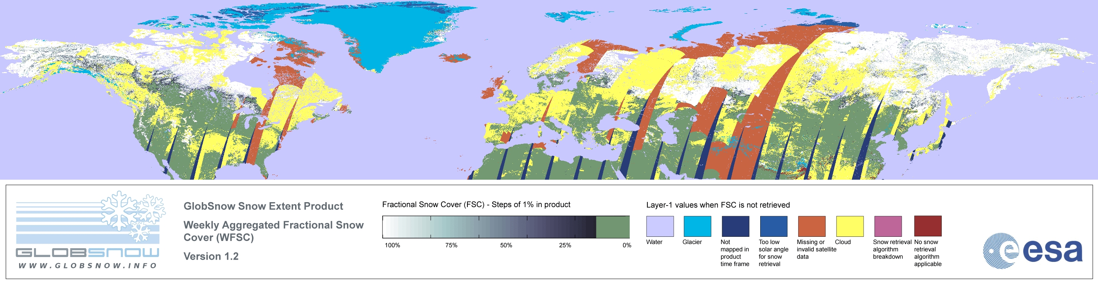Select the 'Too low solar angle' swatch
Viewport: 1098px width, 284px height.
tap(774, 226)
